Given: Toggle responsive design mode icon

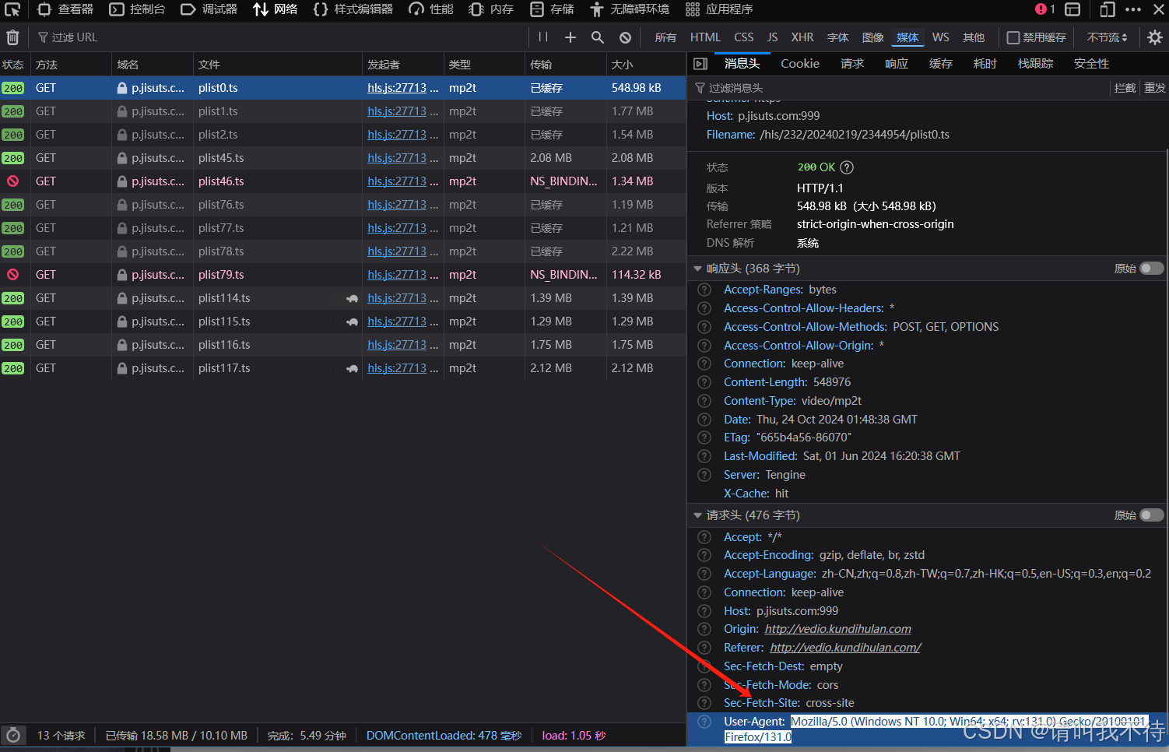Looking at the screenshot, I should (1107, 9).
